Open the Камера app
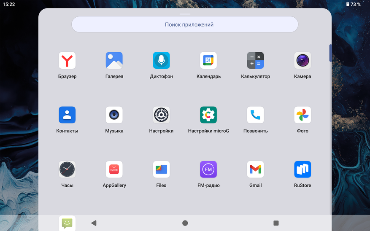The image size is (370, 231). 302,61
